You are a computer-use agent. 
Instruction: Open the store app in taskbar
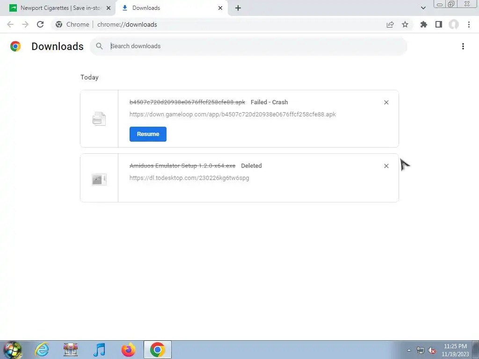[71, 350]
